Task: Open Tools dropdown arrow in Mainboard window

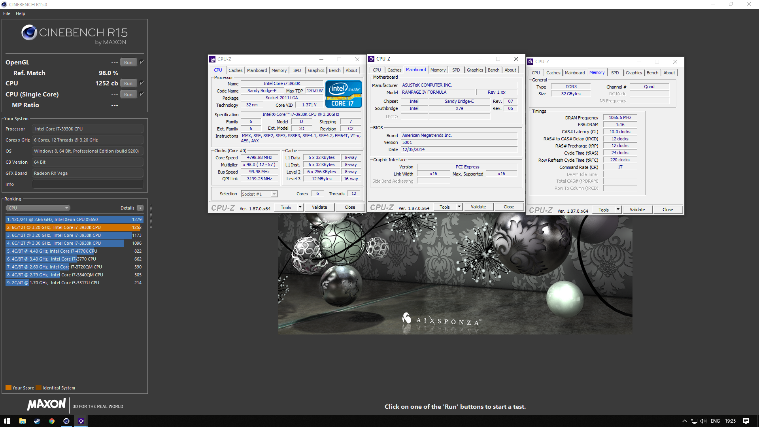Action: (x=459, y=207)
